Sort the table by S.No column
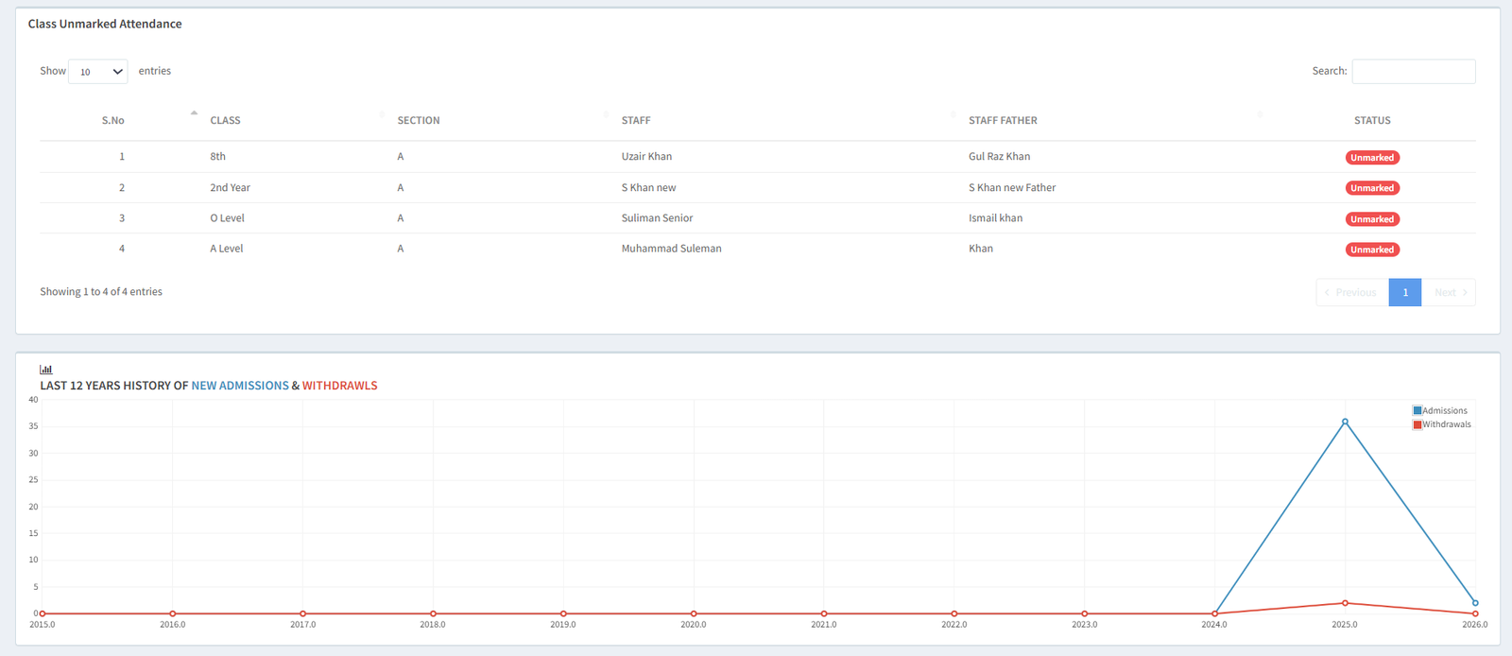Viewport: 1512px width, 656px height. (x=113, y=121)
